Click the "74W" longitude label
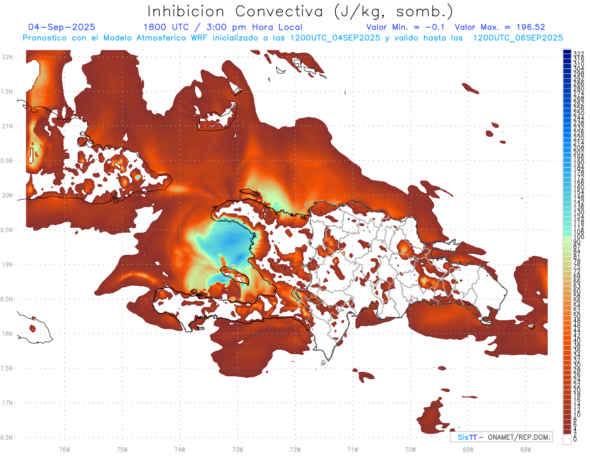Screen dimensions: 590x456 click(x=179, y=449)
